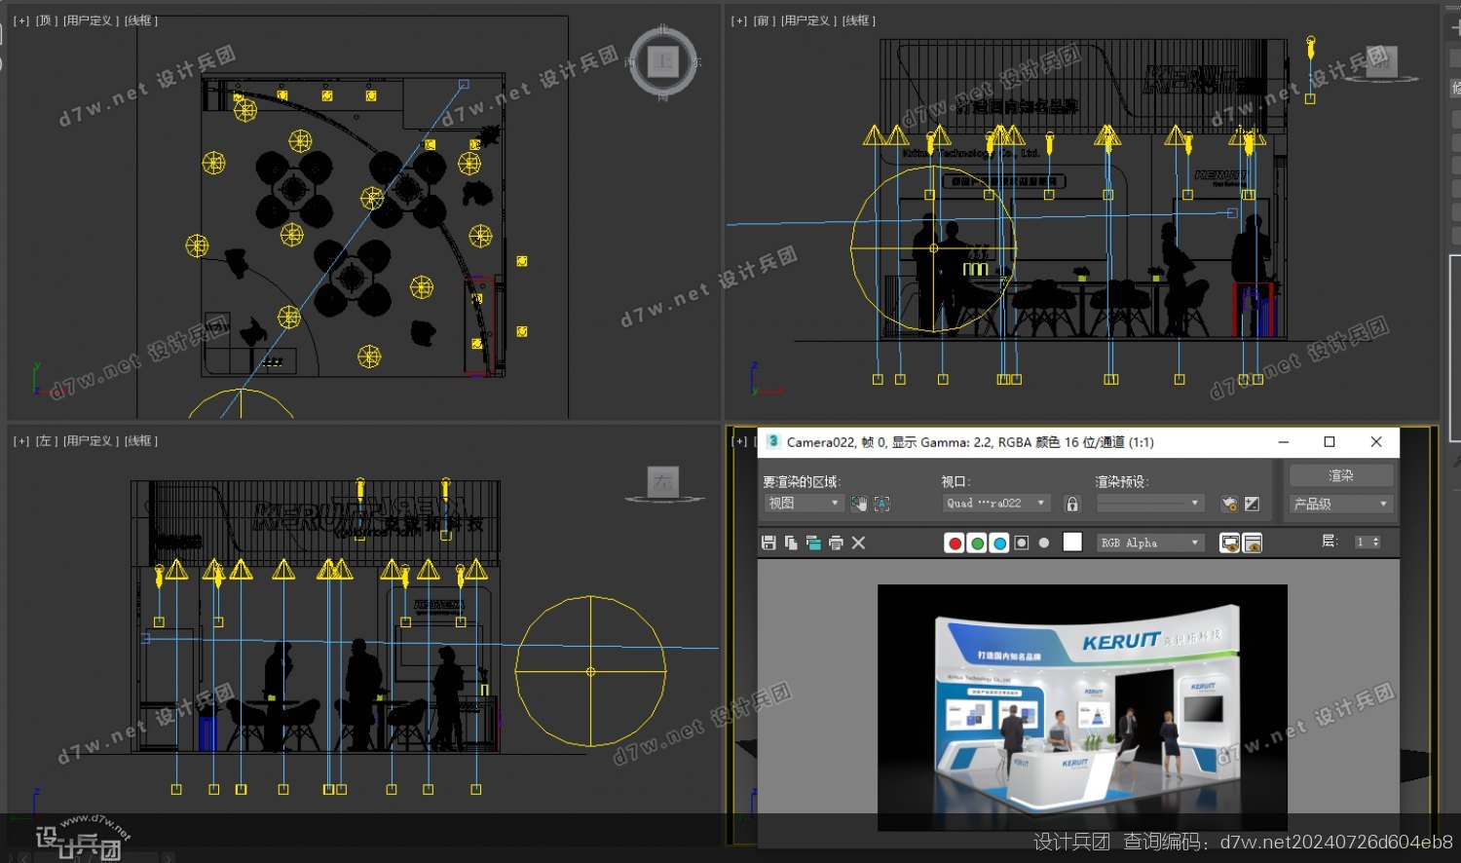The image size is (1461, 863).
Task: Click the edit render region hand icon
Action: [x=859, y=504]
